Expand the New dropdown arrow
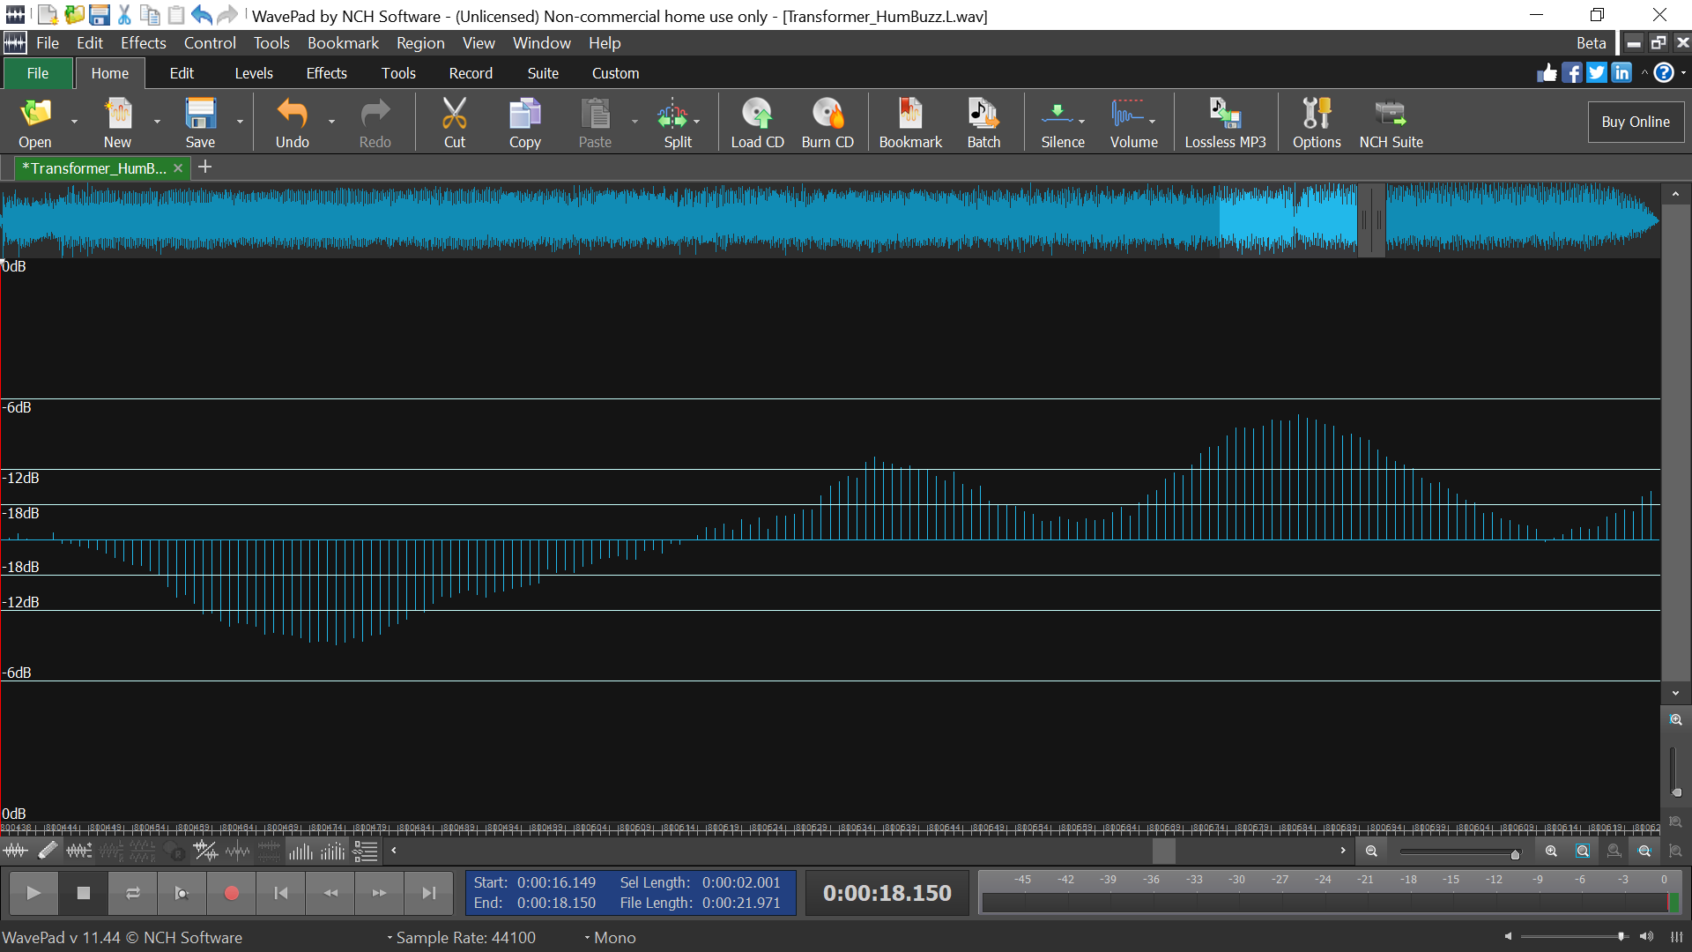This screenshot has width=1692, height=952. [157, 122]
